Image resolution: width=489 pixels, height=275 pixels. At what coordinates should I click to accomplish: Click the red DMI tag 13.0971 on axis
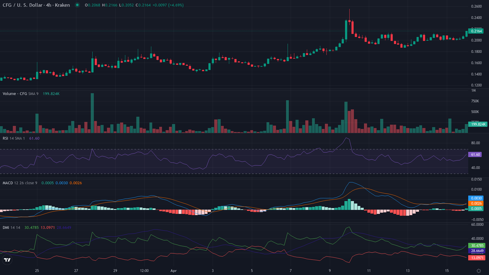(x=478, y=257)
